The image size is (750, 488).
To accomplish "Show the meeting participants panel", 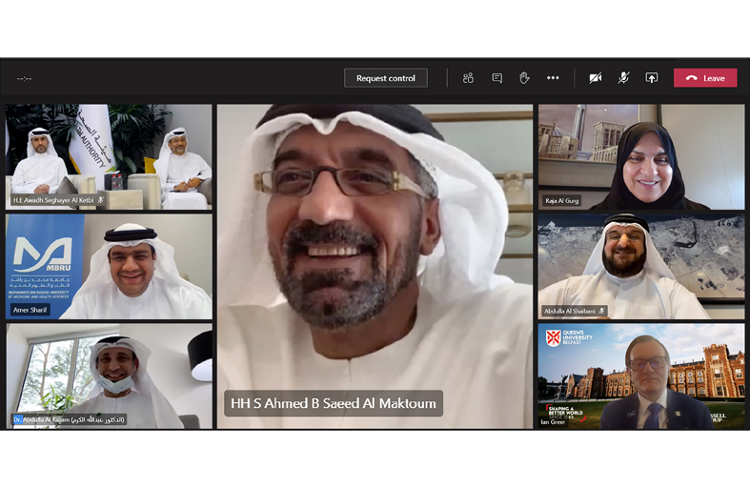I will click(x=468, y=78).
